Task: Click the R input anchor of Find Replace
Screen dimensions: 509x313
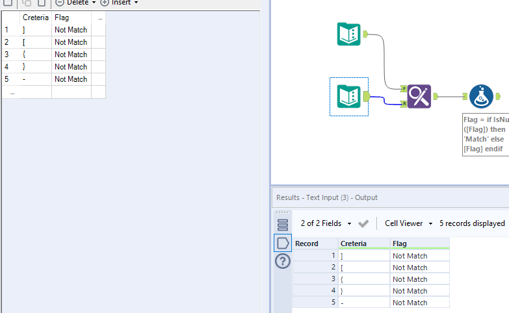Action: [404, 104]
